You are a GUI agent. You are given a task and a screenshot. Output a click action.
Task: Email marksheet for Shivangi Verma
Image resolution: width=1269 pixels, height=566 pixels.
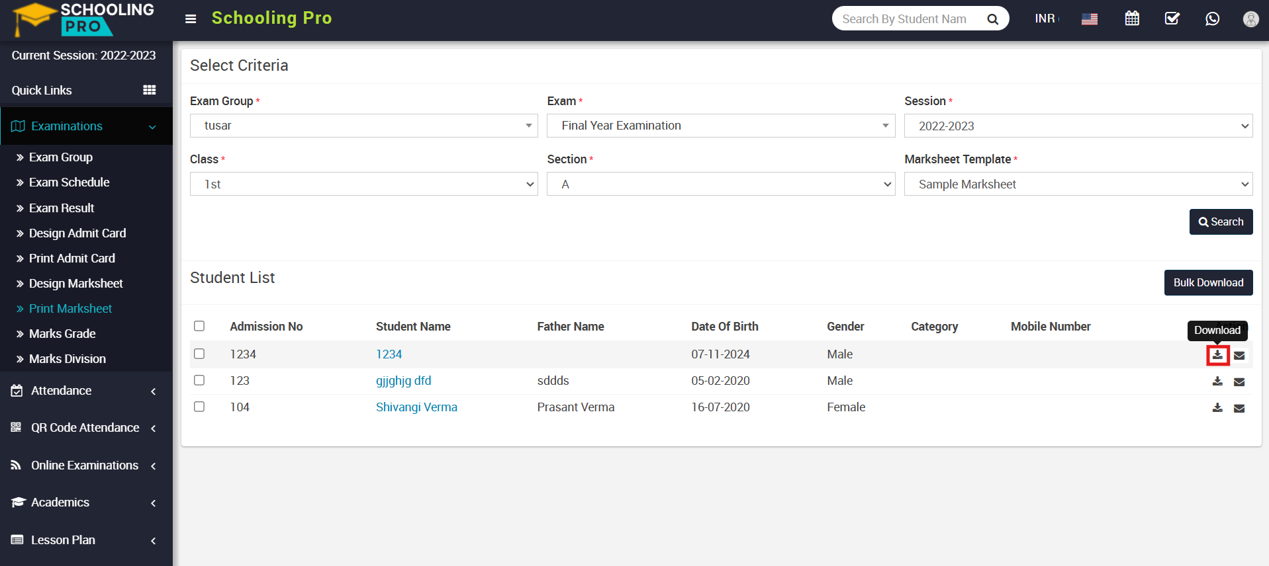(x=1239, y=409)
